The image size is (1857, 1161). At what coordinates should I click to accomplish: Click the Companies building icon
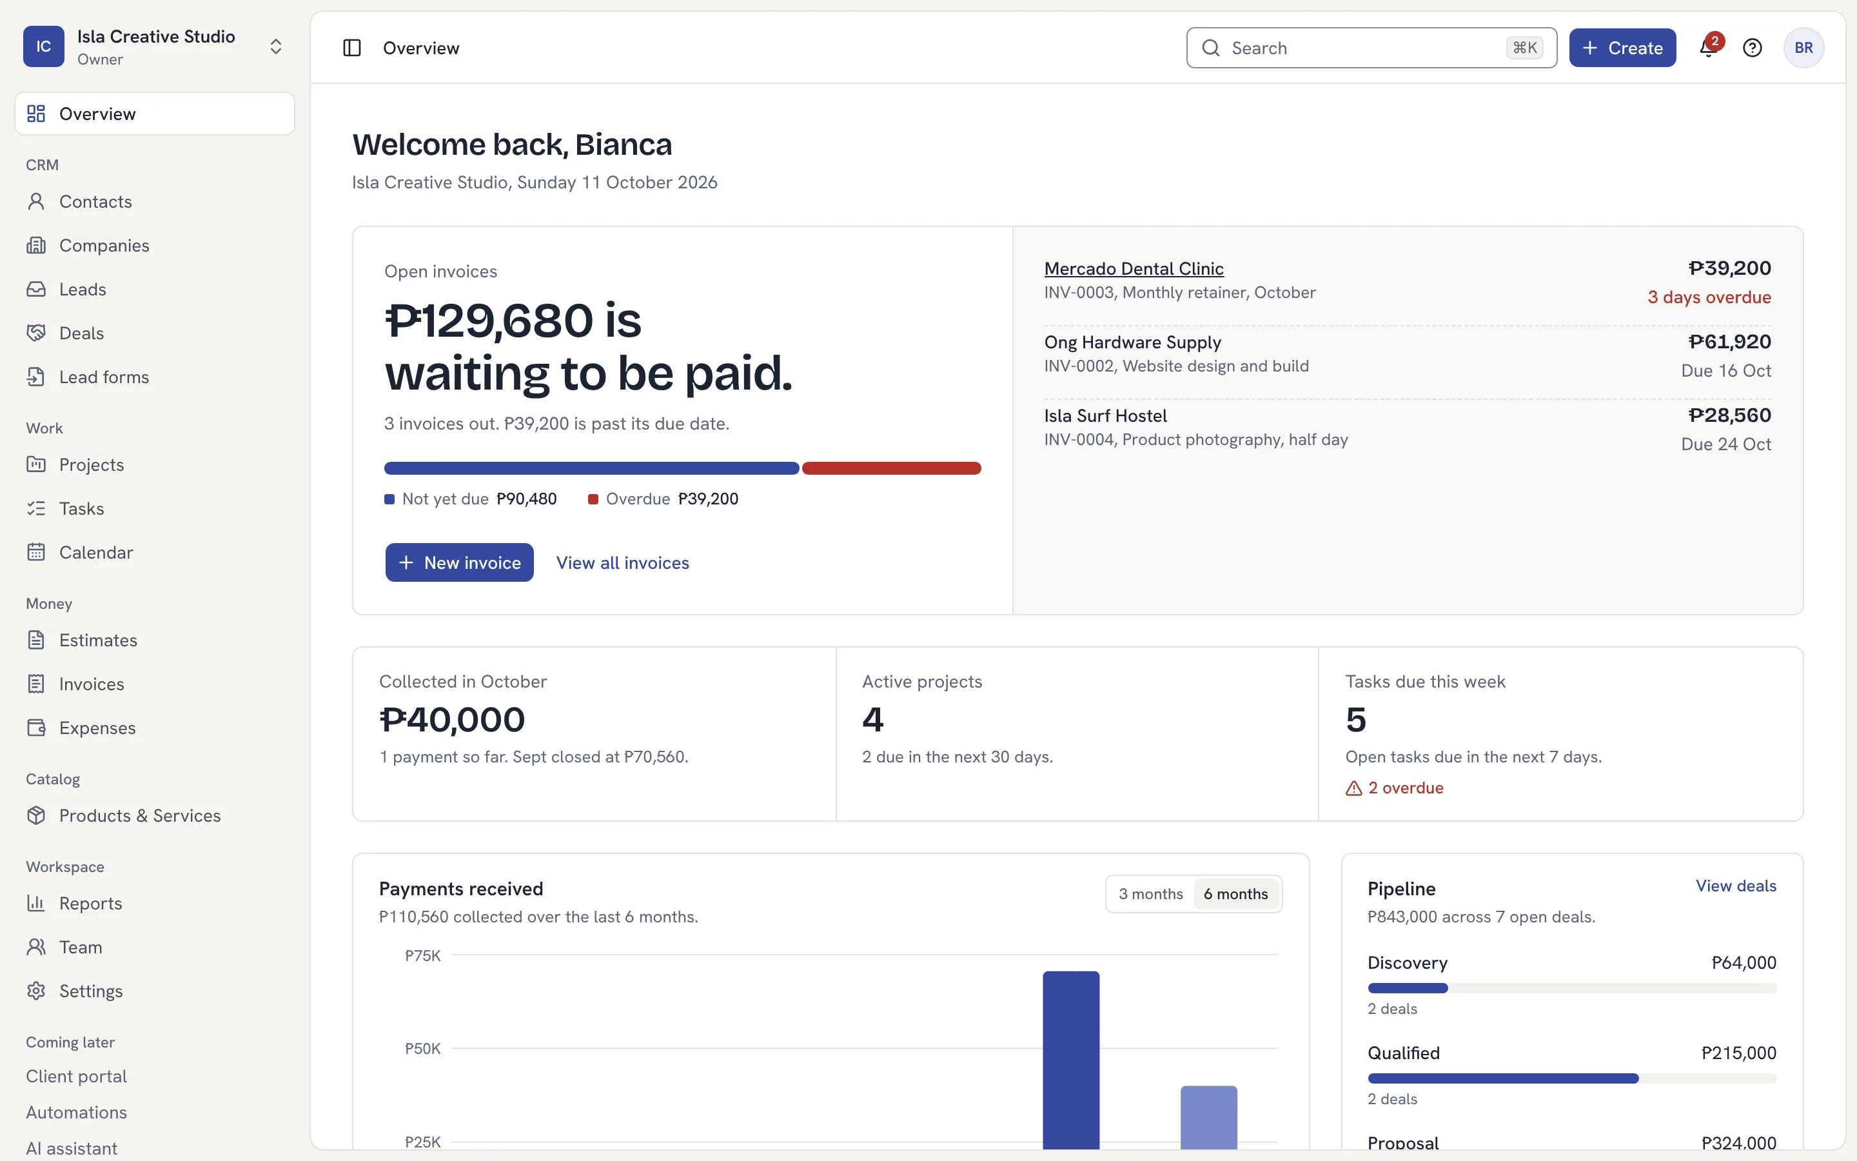pos(36,245)
